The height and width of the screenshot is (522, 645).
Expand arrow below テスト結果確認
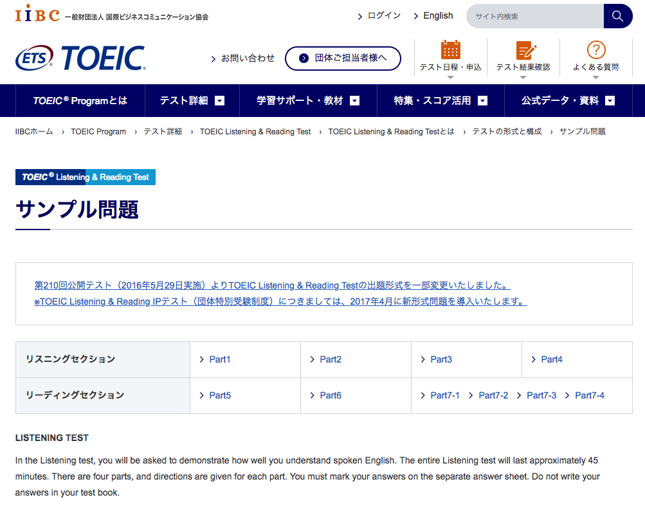coord(523,77)
